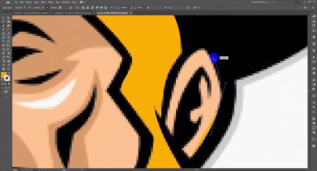Set paint mode to Color

click(x=3, y=84)
